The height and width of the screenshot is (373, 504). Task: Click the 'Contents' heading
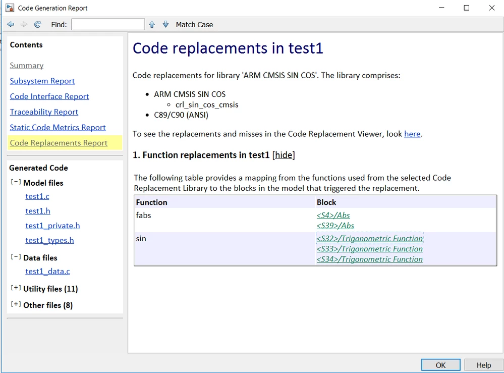pos(26,45)
